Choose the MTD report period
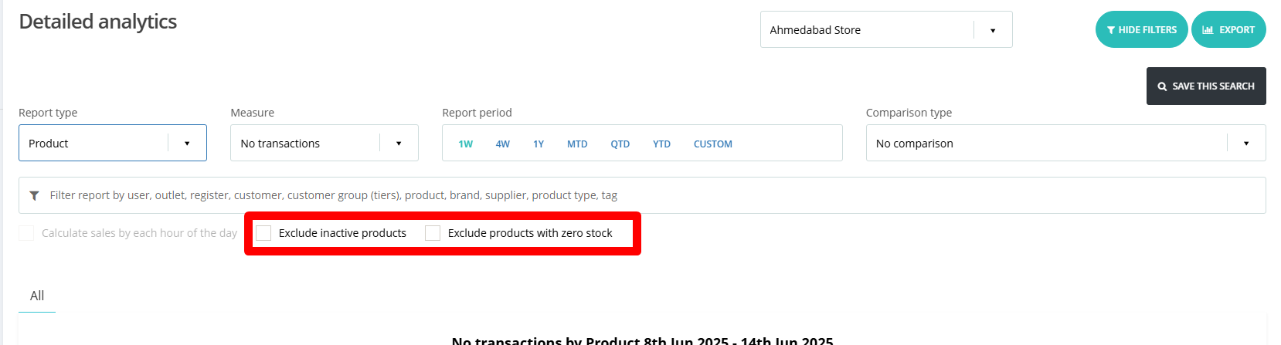The image size is (1281, 345). tap(577, 144)
